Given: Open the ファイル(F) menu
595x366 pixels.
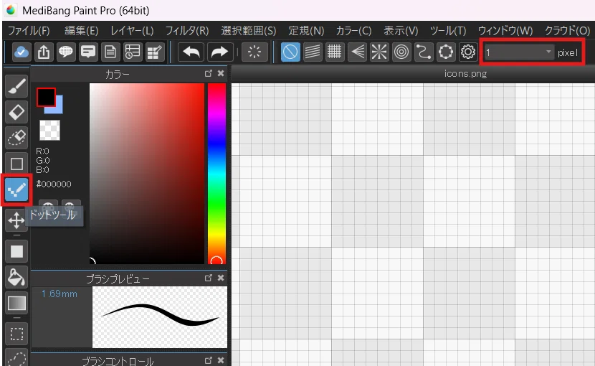Looking at the screenshot, I should tap(29, 30).
